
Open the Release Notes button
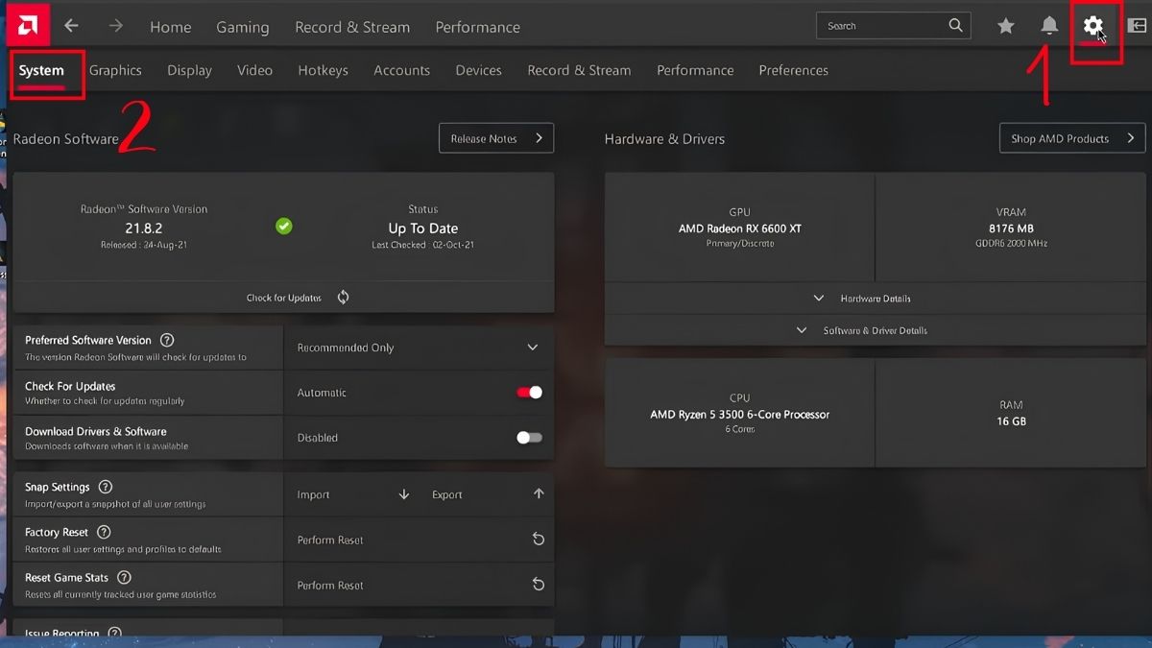click(x=495, y=138)
